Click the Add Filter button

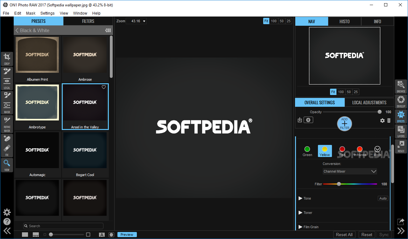click(345, 124)
